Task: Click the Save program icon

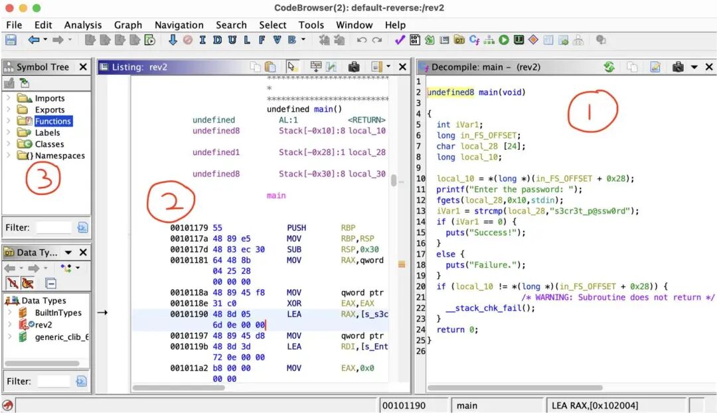Action: pyautogui.click(x=11, y=40)
